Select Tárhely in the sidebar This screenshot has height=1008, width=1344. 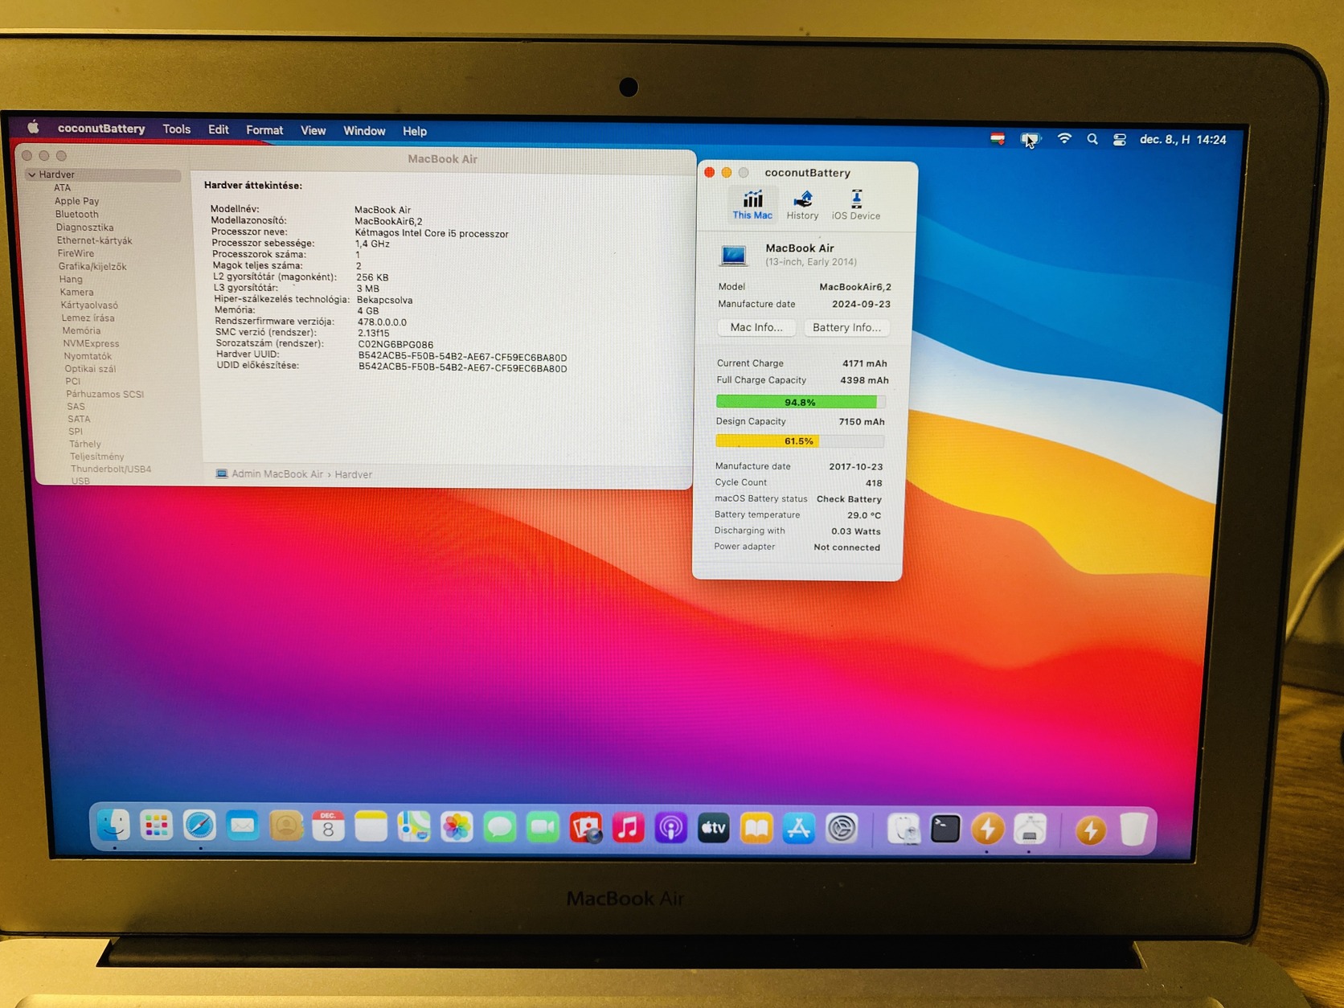tap(85, 444)
